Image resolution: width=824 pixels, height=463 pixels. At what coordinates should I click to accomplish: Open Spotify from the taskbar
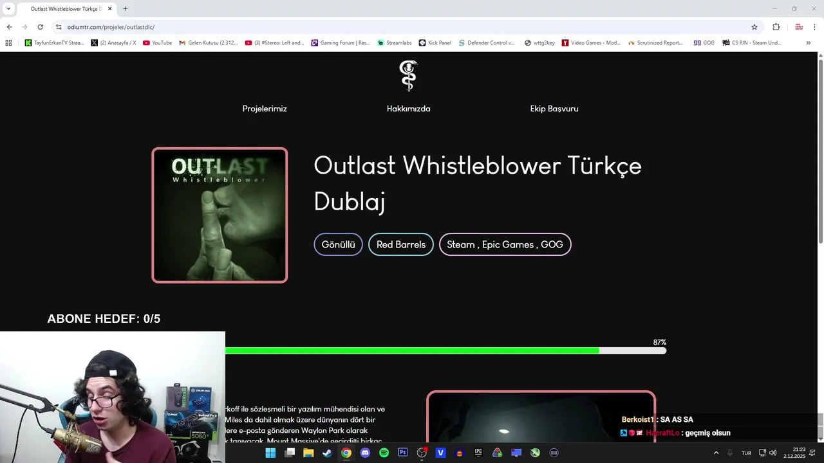(384, 453)
